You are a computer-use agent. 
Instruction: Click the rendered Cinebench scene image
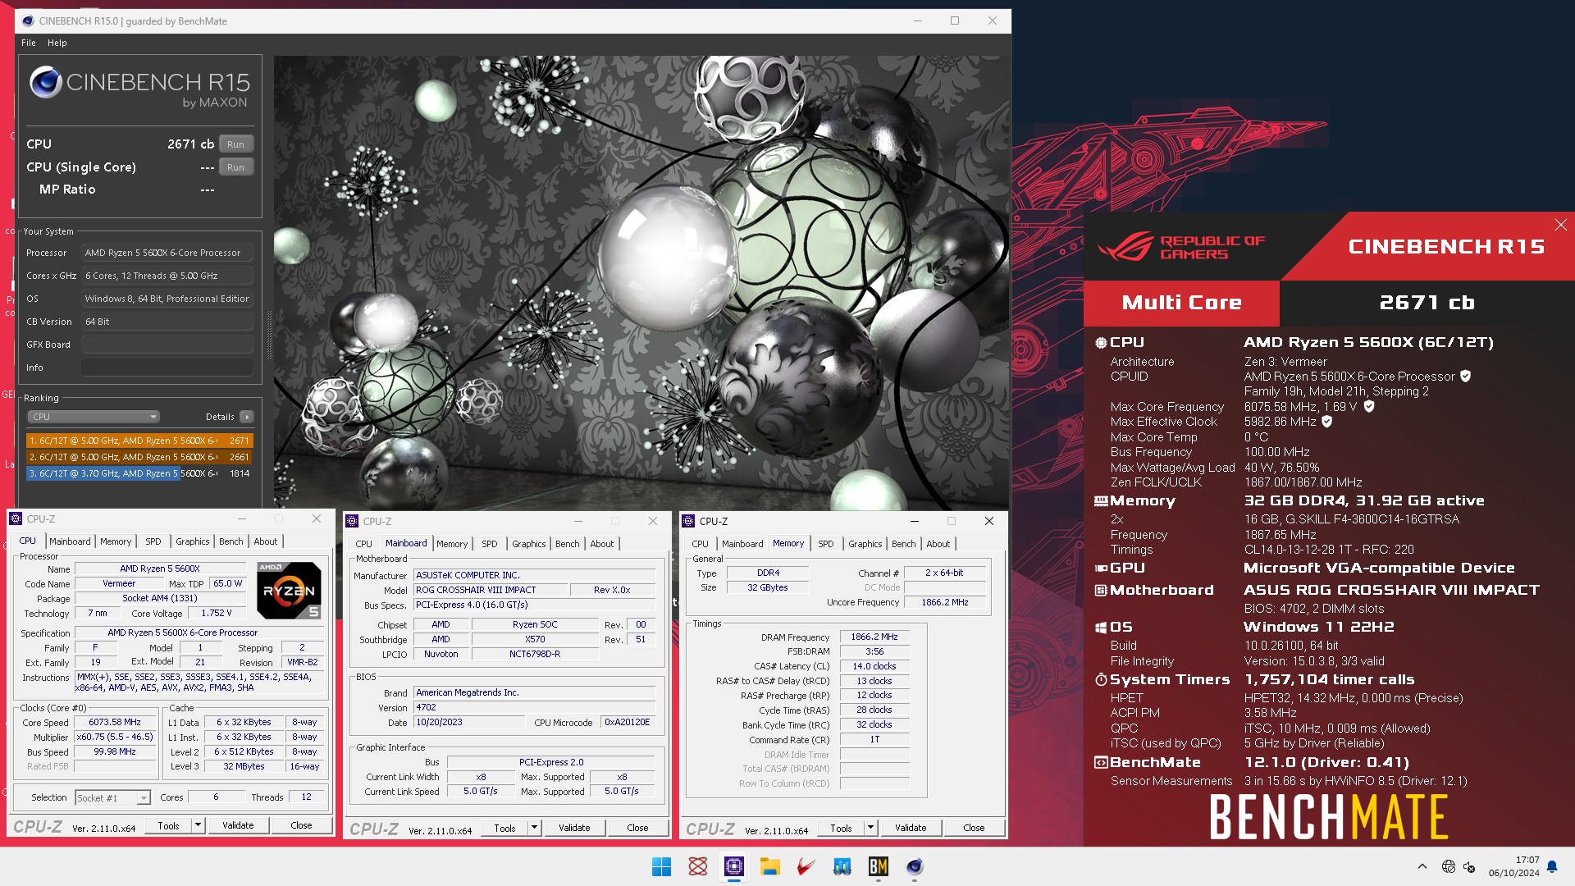pos(641,282)
